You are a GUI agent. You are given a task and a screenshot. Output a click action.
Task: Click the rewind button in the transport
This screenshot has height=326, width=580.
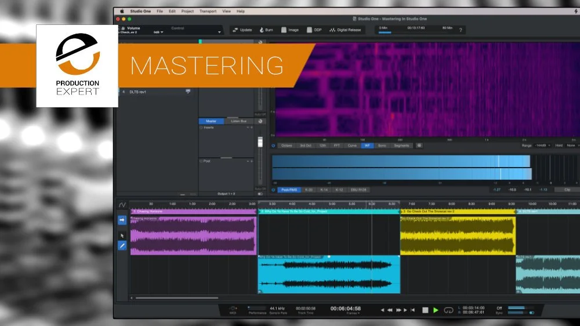(x=390, y=310)
